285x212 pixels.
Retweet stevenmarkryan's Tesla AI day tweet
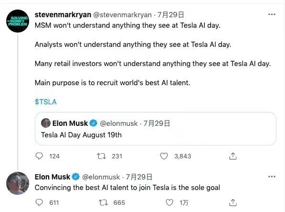[101, 156]
